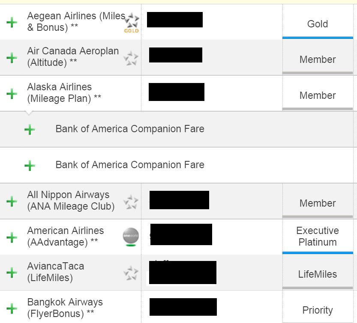Click plus icon next to AviancaTaca LifeMiles
The image size is (357, 323).
(12, 272)
